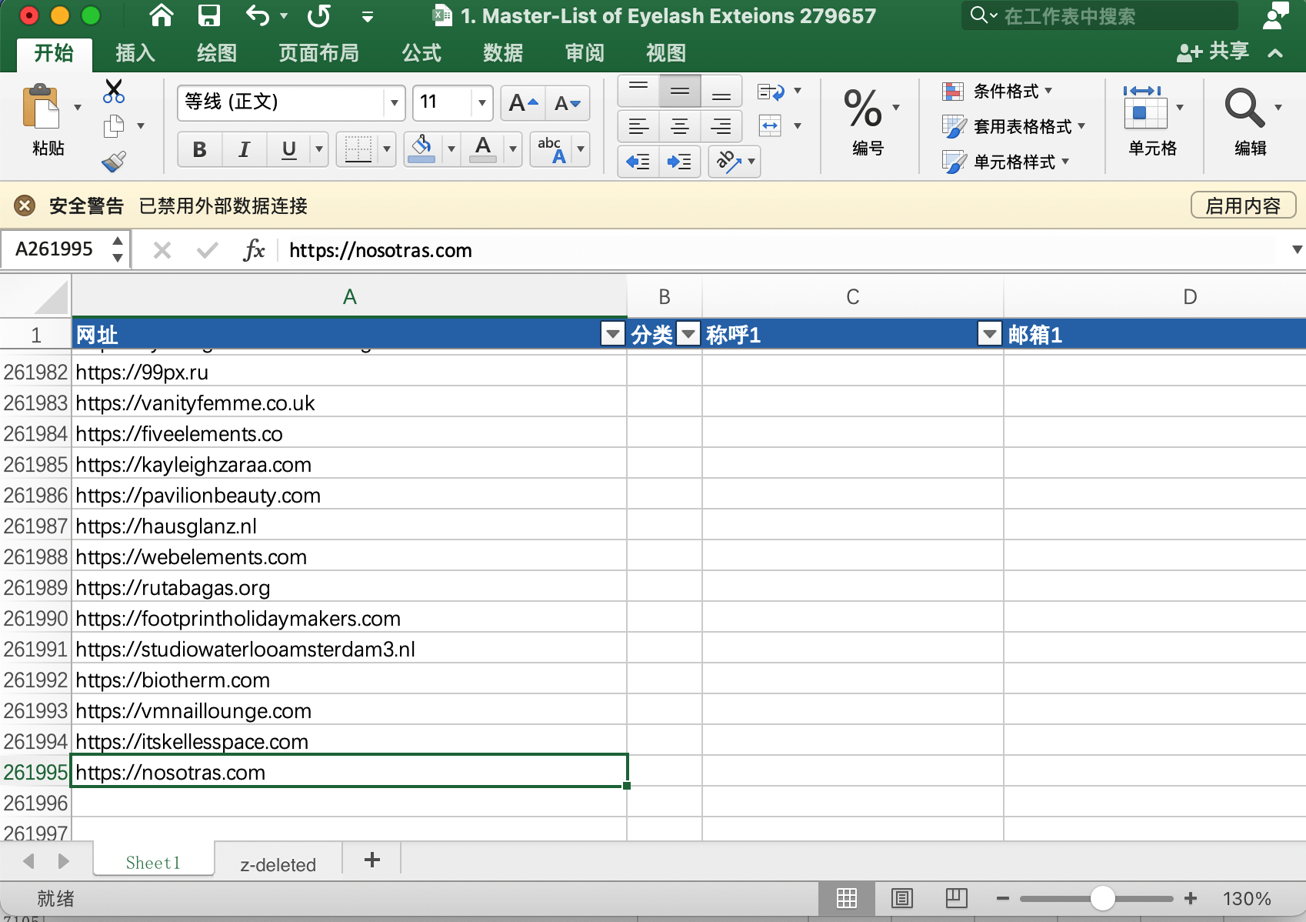
Task: Click the center text alignment icon
Action: [x=680, y=126]
